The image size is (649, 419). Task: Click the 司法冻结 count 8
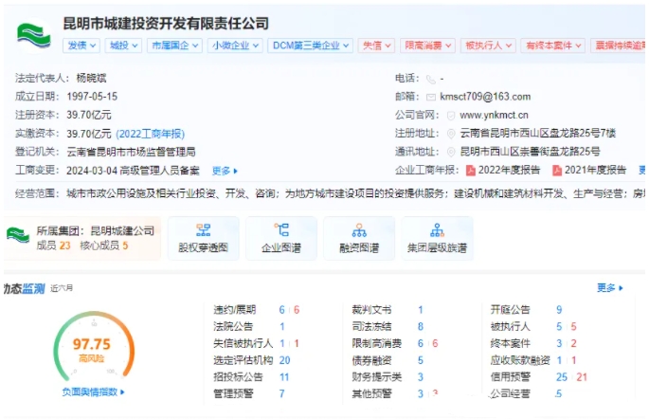point(421,327)
